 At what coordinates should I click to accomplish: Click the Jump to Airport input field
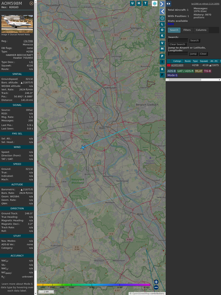(178, 54)
